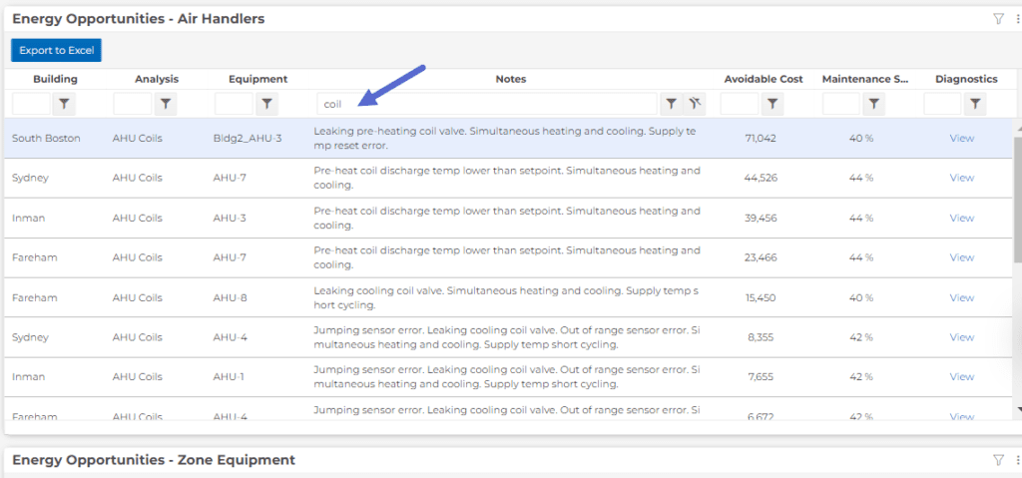Sort by the Building column header
The height and width of the screenshot is (478, 1022).
(56, 79)
